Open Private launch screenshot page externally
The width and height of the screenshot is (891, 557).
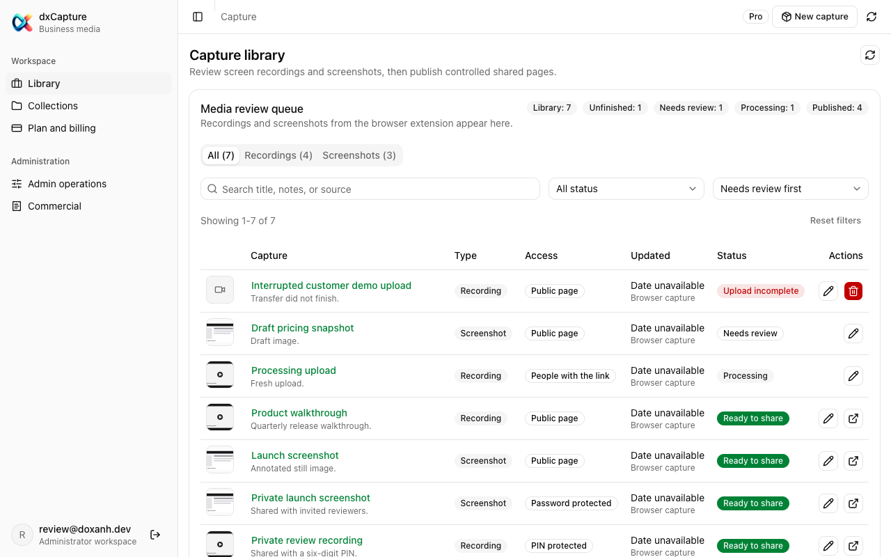pos(853,503)
